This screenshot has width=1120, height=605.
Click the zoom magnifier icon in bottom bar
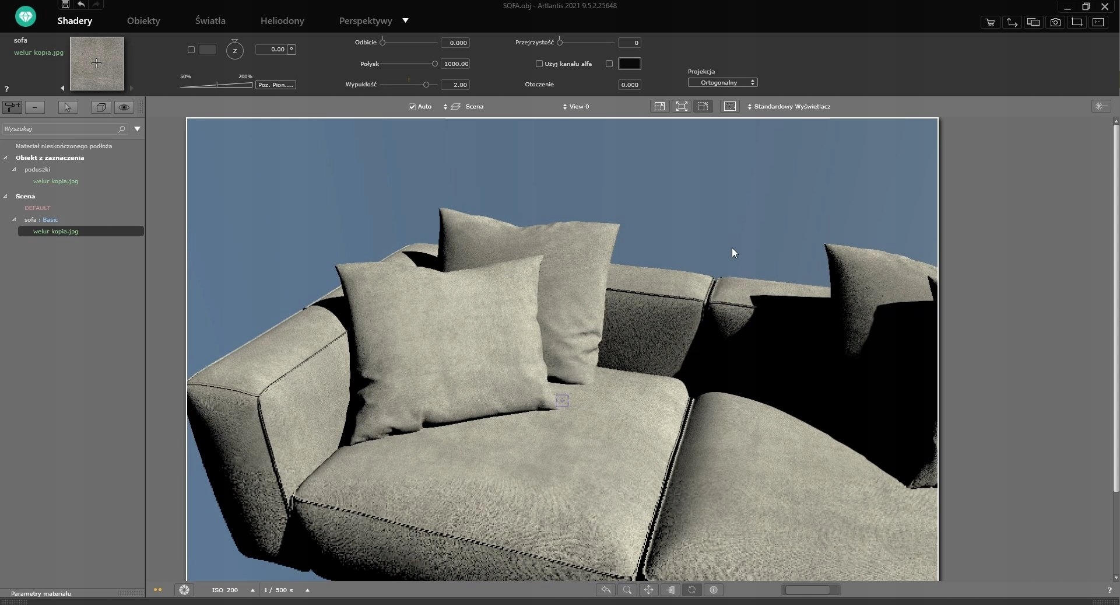[627, 590]
